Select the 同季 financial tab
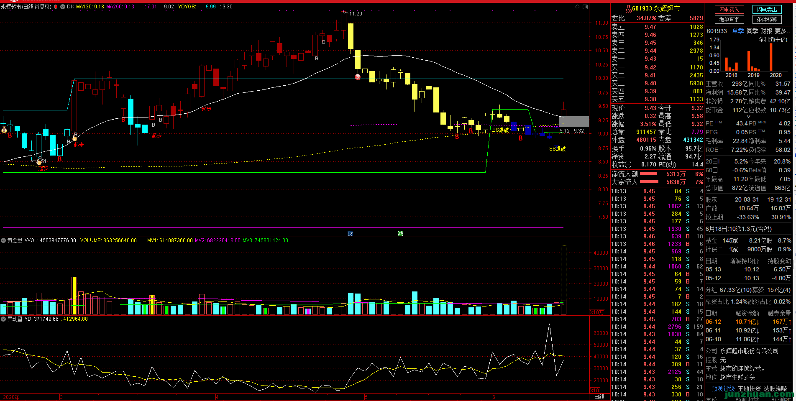 752,31
